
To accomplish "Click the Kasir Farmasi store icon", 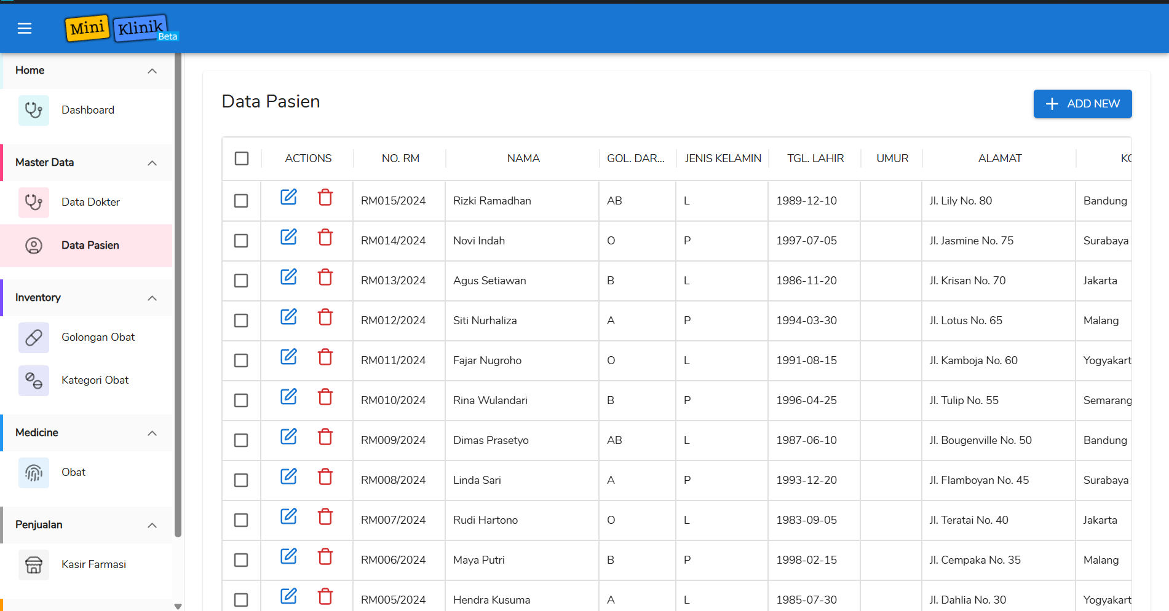I will pos(34,565).
